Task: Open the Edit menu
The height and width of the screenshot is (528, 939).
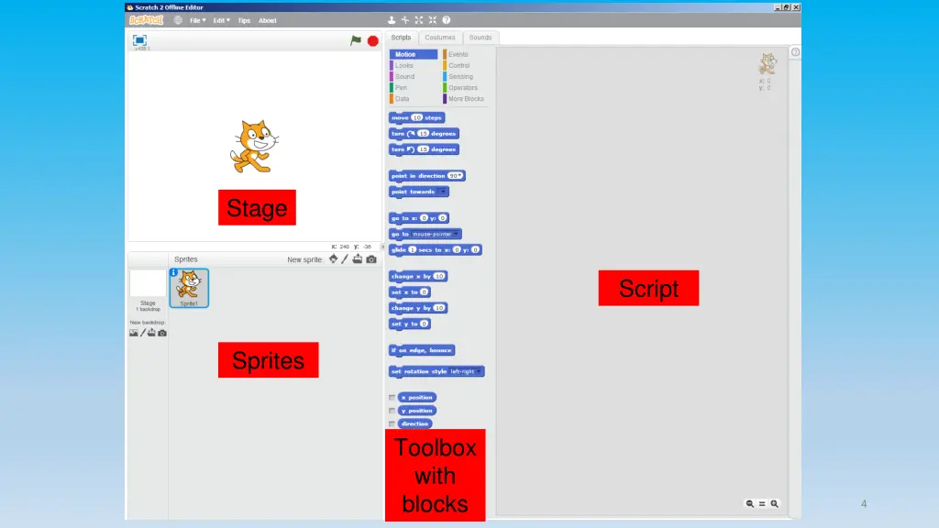Action: click(222, 20)
